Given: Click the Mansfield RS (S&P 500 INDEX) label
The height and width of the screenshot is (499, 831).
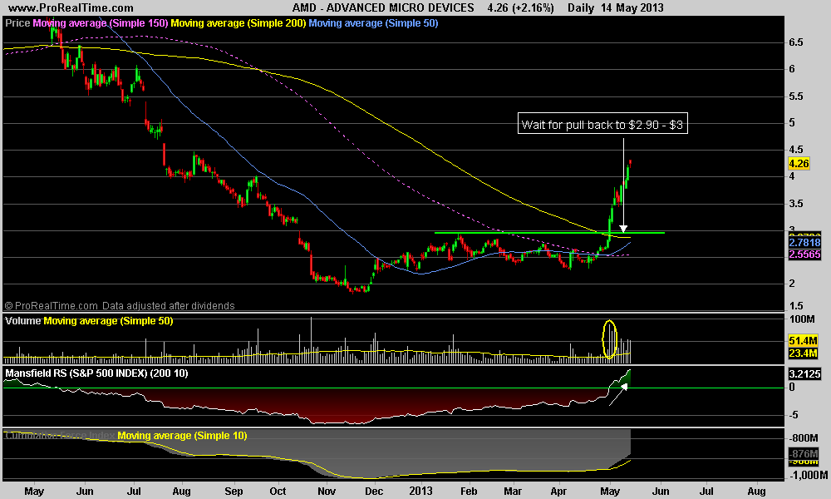Looking at the screenshot, I should click(96, 373).
